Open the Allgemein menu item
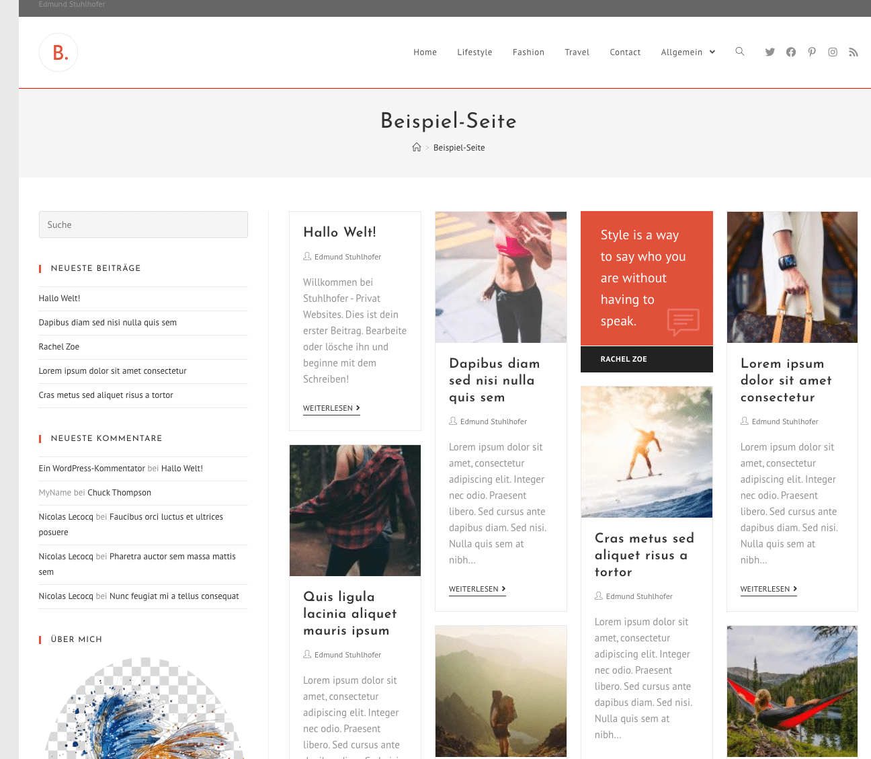The image size is (871, 759). (x=681, y=52)
